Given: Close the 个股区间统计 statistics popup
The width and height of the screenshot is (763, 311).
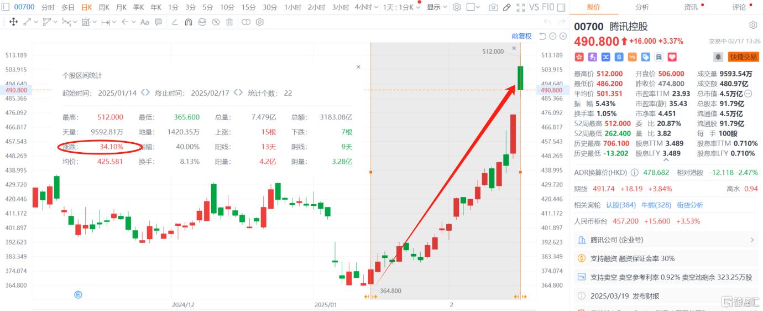Looking at the screenshot, I should coord(358,67).
